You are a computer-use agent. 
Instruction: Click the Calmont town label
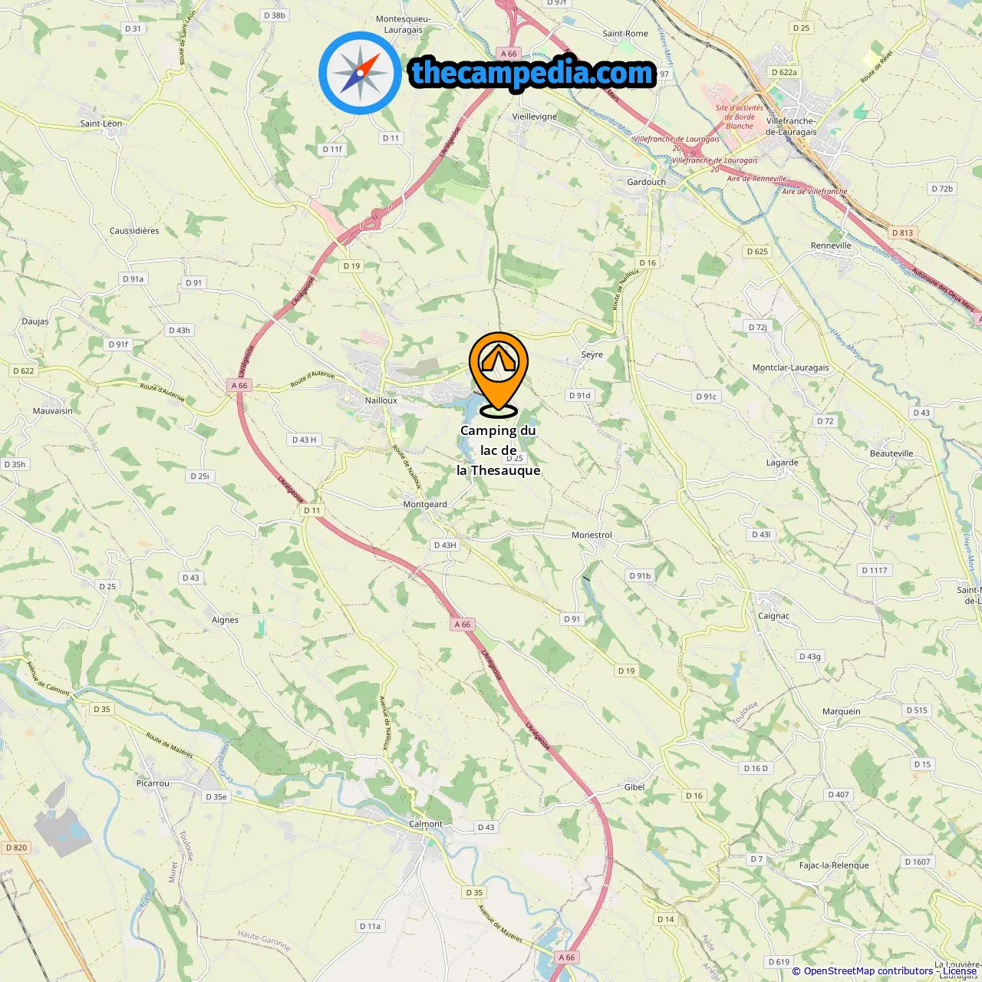tap(426, 824)
